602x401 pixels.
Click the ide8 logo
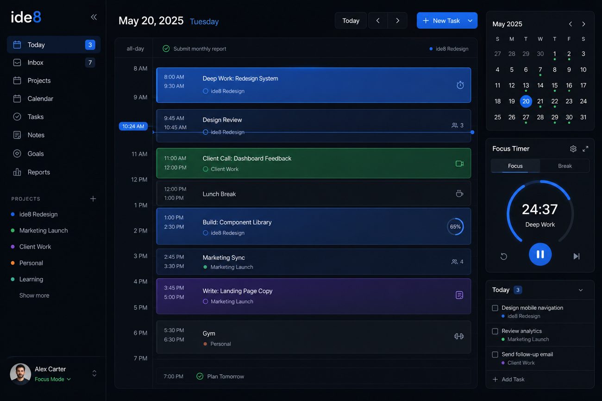click(x=26, y=17)
